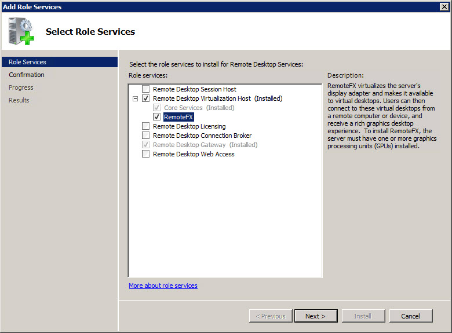
Task: Click the 'Select Role Services' heading
Action: tap(90, 31)
